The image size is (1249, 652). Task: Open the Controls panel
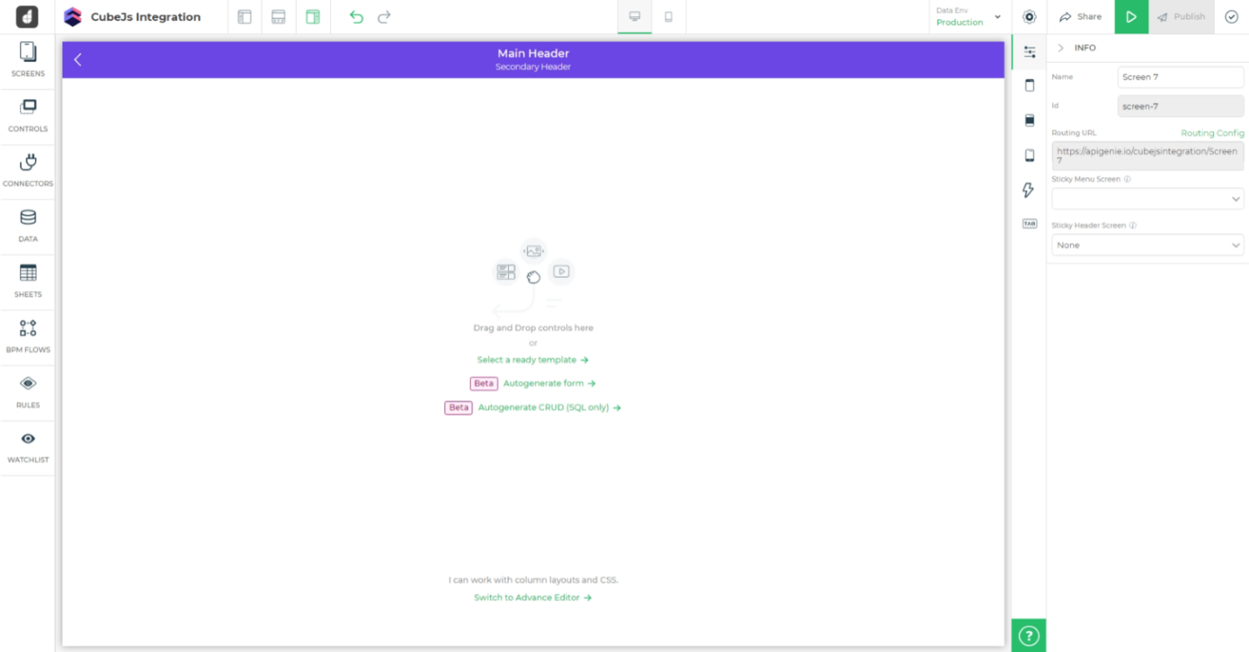pos(28,114)
